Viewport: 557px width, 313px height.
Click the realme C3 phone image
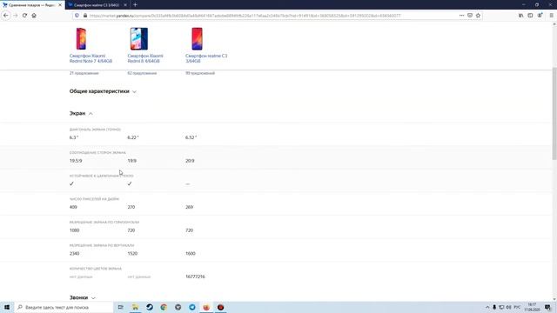point(197,38)
